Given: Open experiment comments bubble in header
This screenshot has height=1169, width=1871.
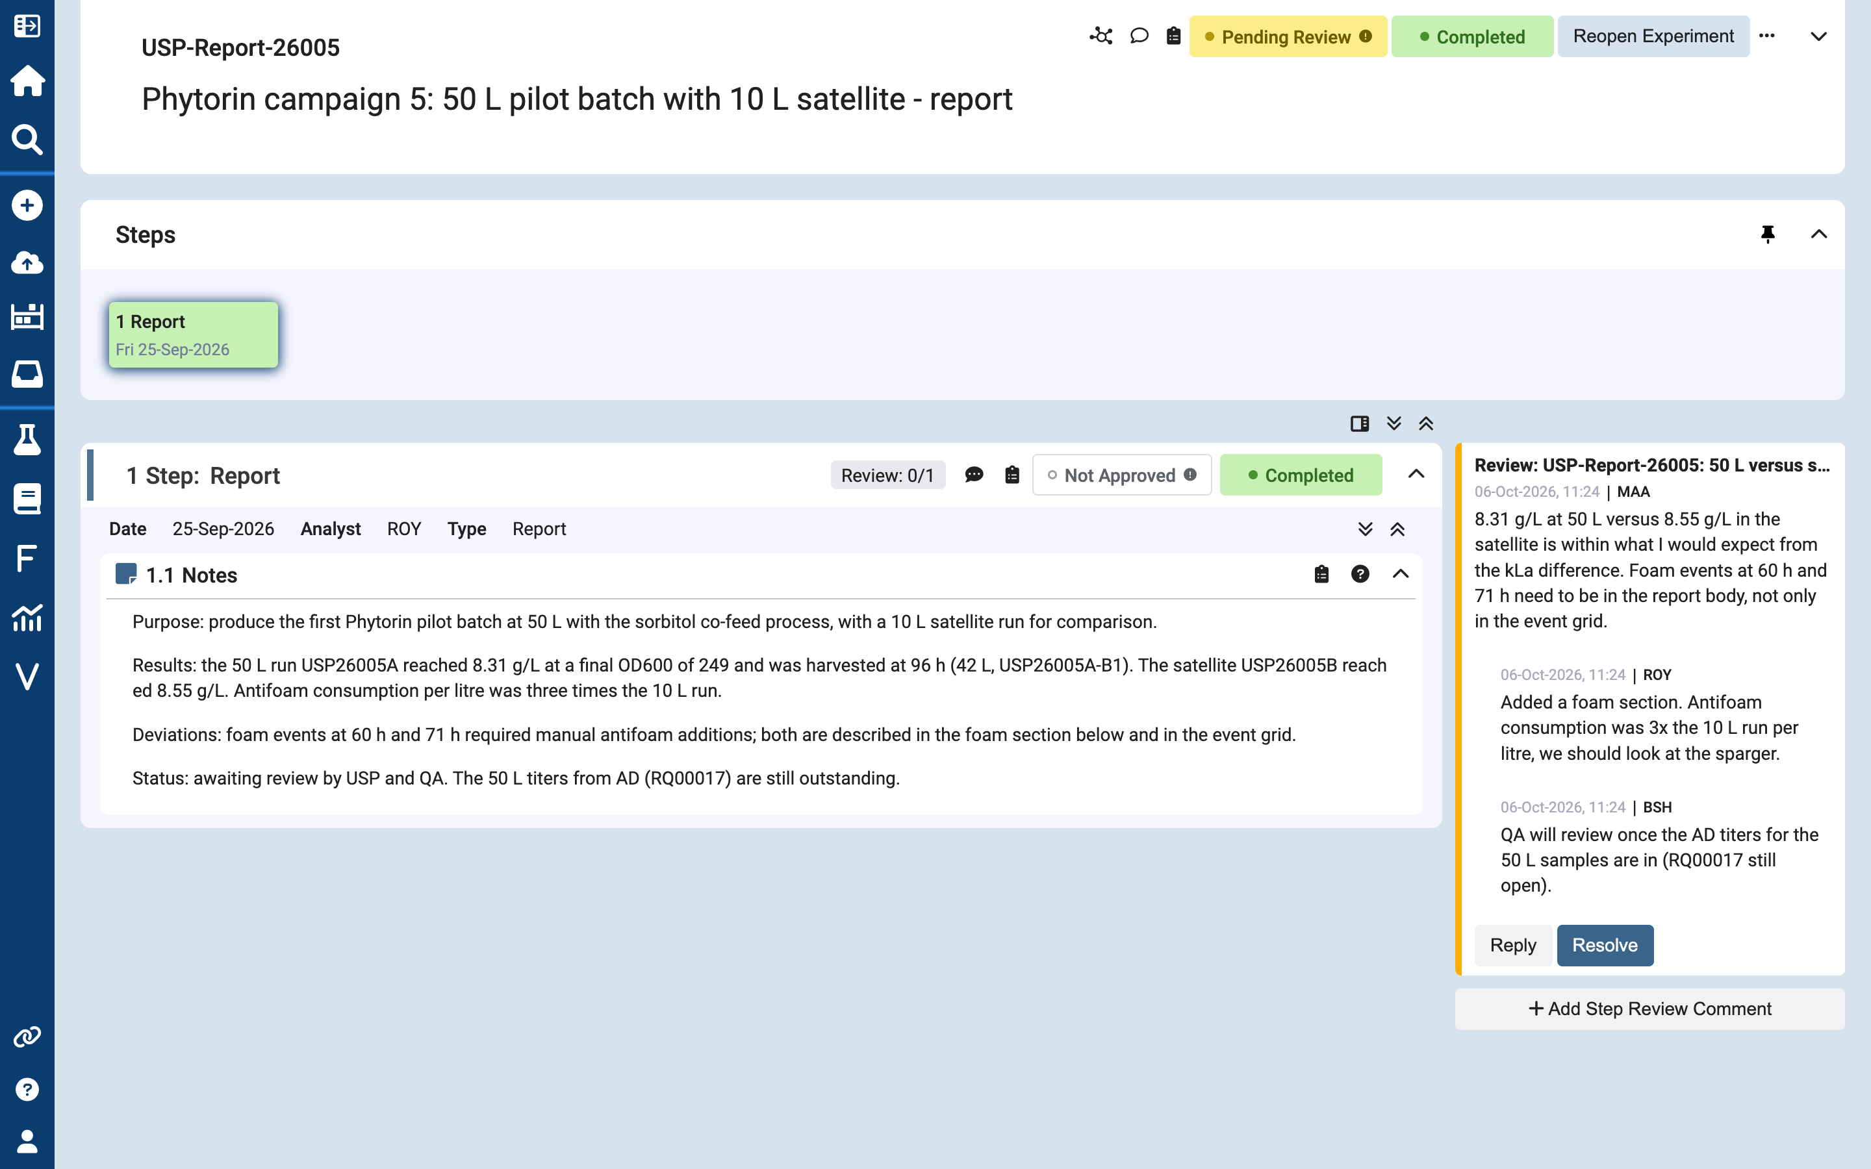Looking at the screenshot, I should (x=1139, y=36).
